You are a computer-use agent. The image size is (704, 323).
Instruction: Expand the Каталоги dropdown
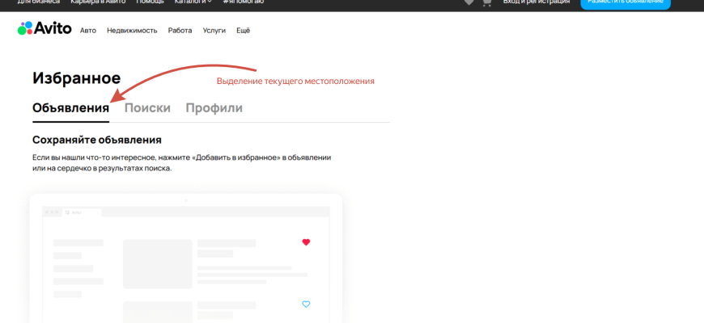click(193, 2)
